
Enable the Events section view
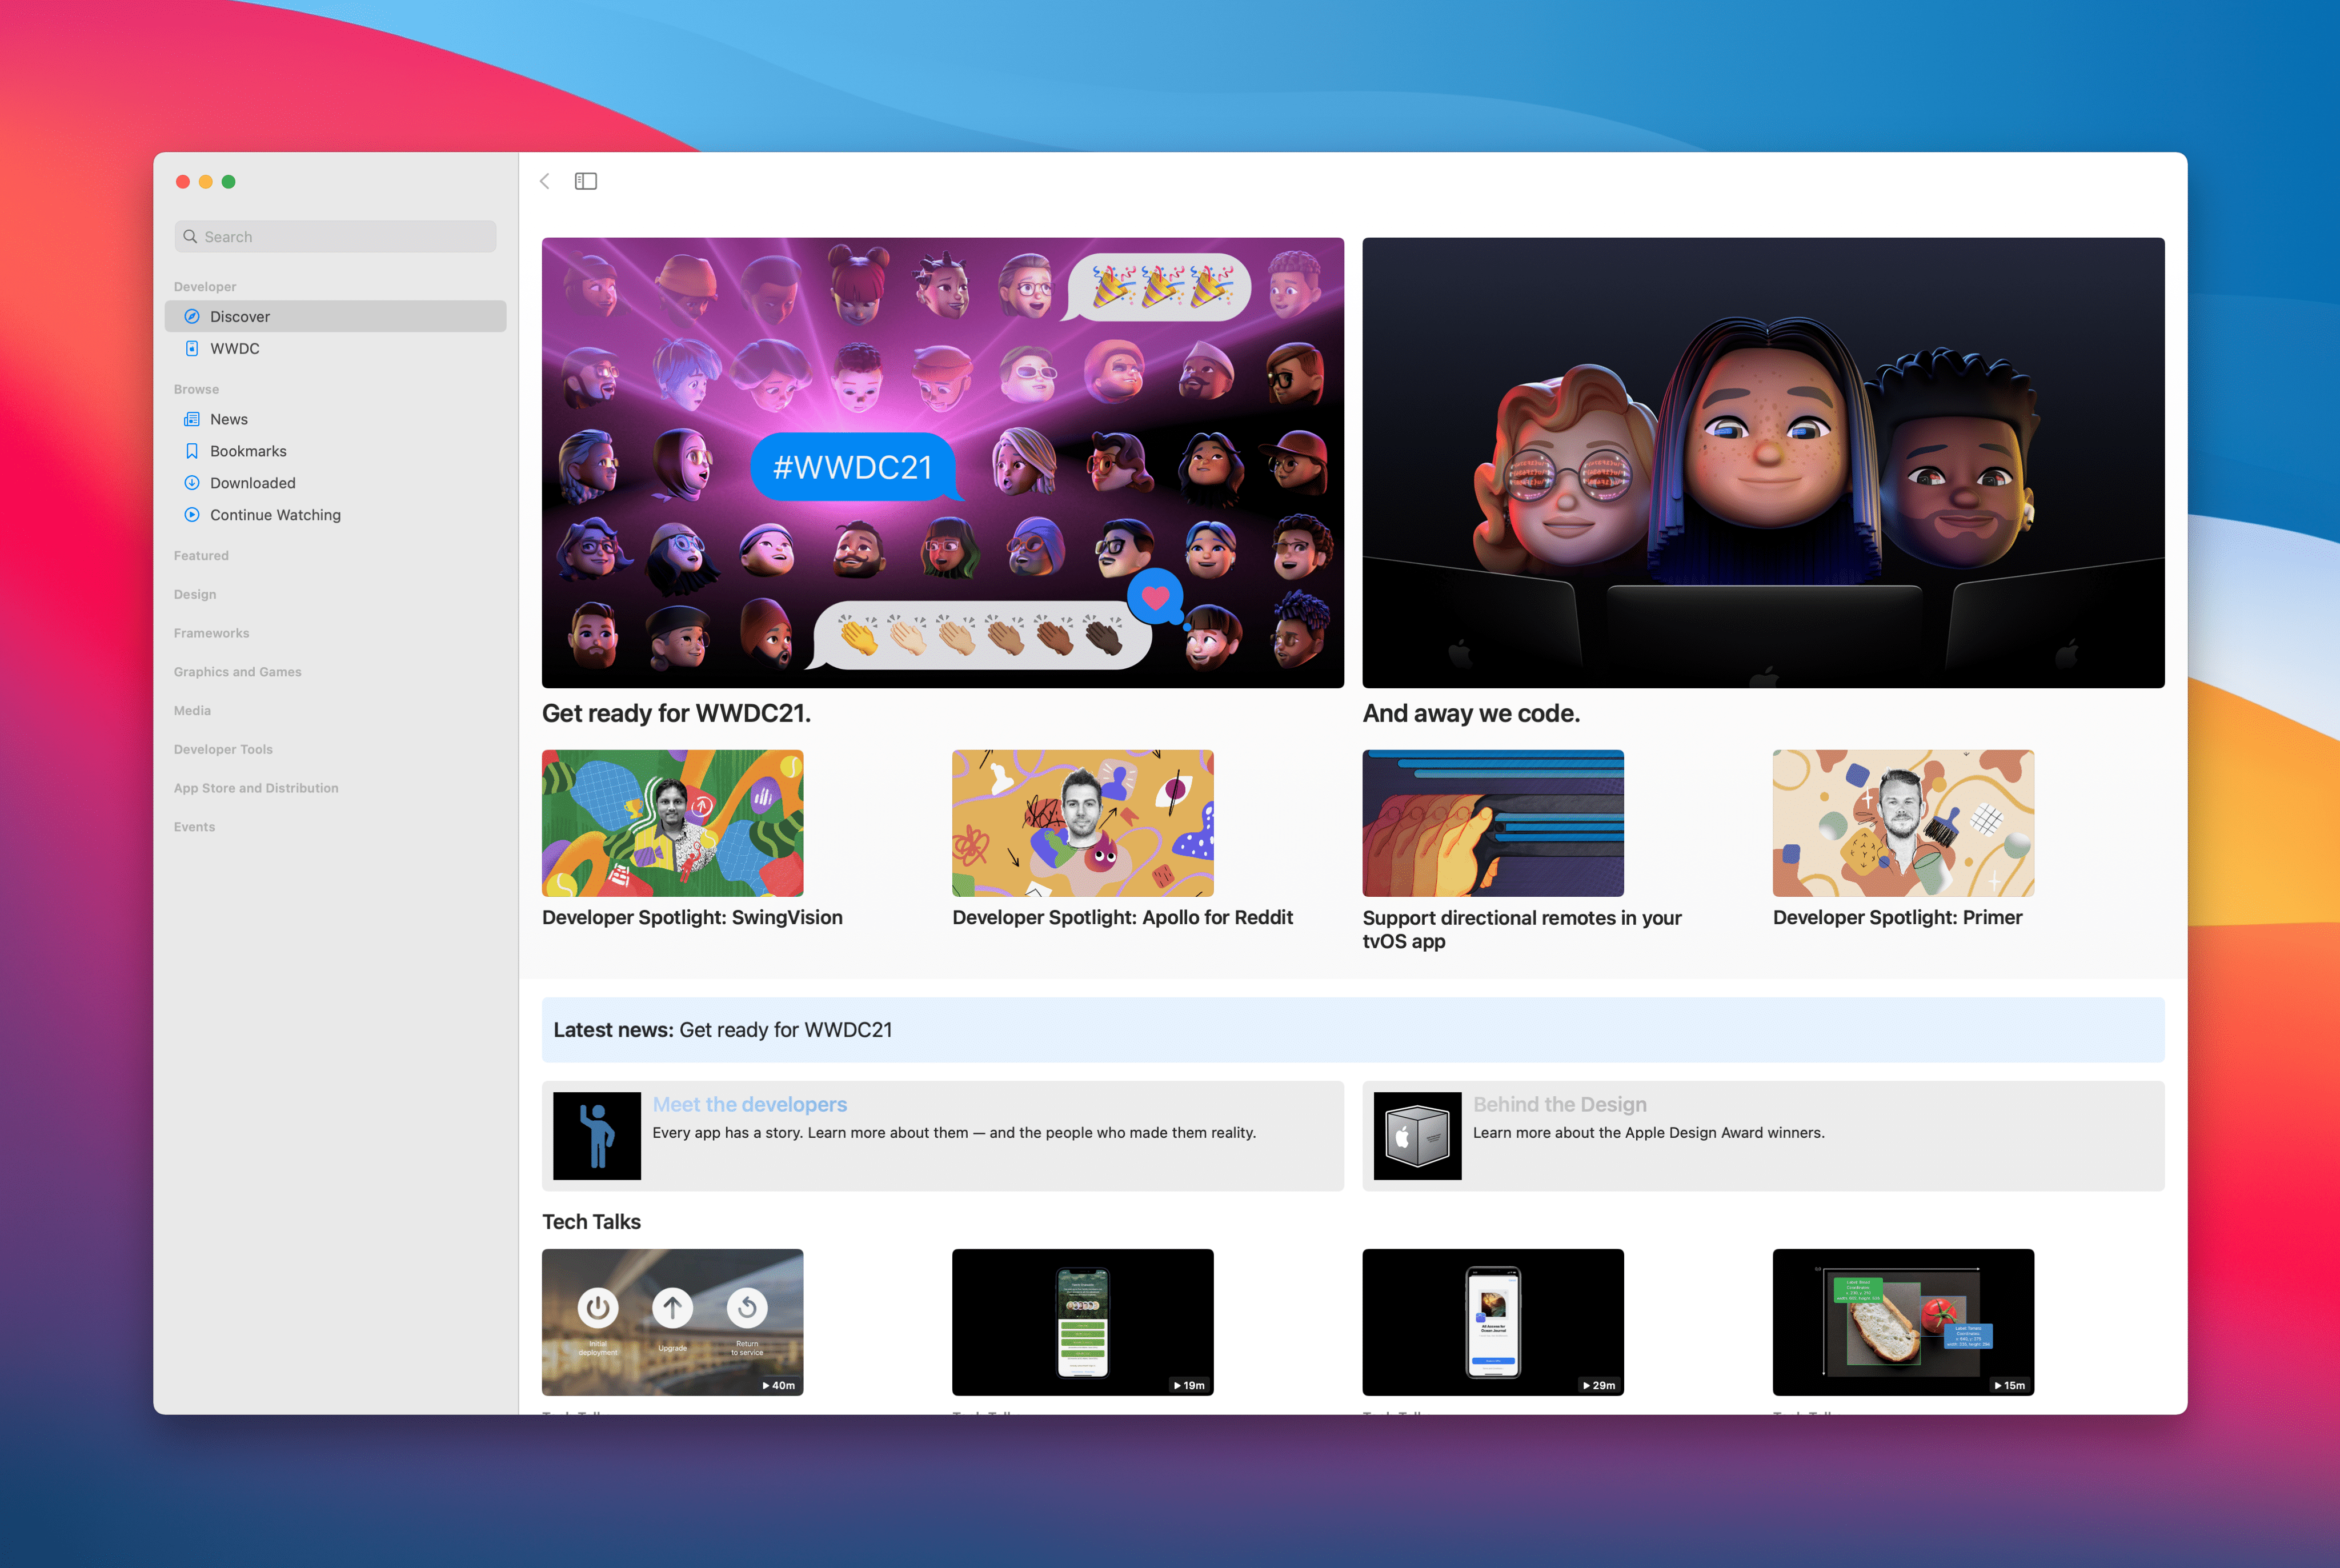coord(194,826)
